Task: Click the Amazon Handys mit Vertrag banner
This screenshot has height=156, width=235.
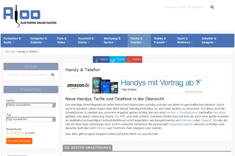Action: (x=137, y=85)
